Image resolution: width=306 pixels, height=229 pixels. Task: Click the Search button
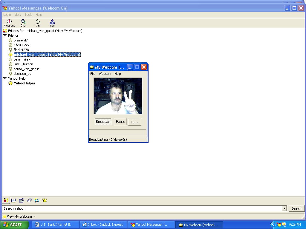tap(296, 208)
